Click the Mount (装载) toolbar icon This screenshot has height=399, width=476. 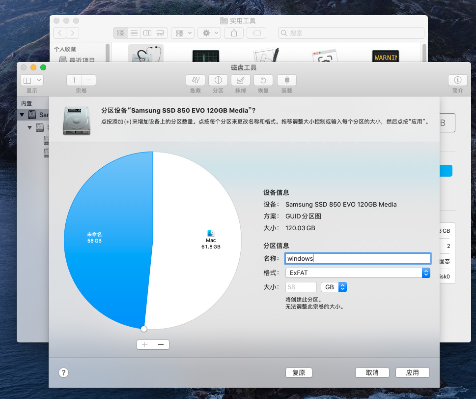point(286,80)
